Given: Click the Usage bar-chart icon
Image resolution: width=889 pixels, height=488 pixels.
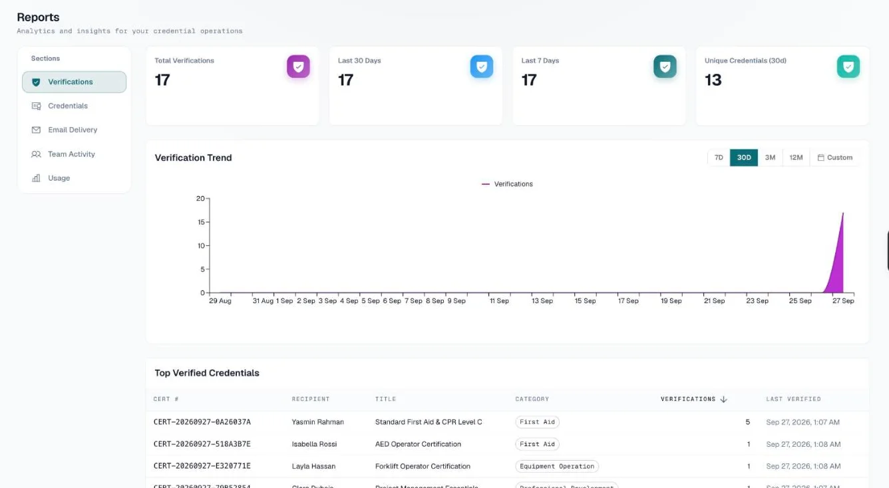Looking at the screenshot, I should (36, 178).
